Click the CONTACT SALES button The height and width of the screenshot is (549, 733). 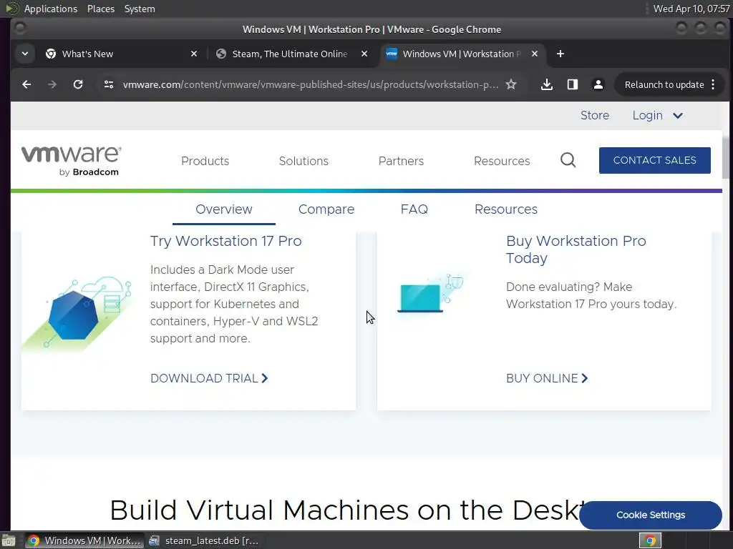[654, 160]
